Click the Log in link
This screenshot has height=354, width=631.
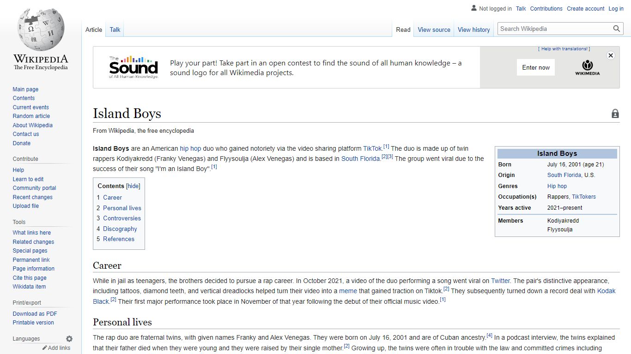616,9
